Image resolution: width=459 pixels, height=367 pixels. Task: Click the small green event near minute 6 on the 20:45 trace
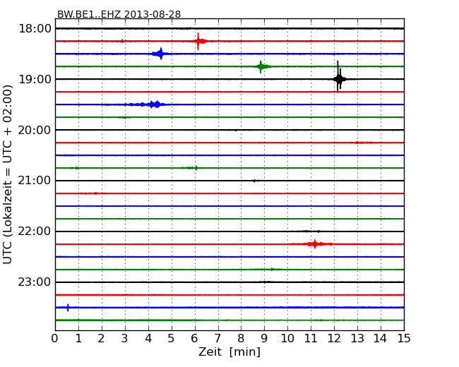click(x=191, y=168)
